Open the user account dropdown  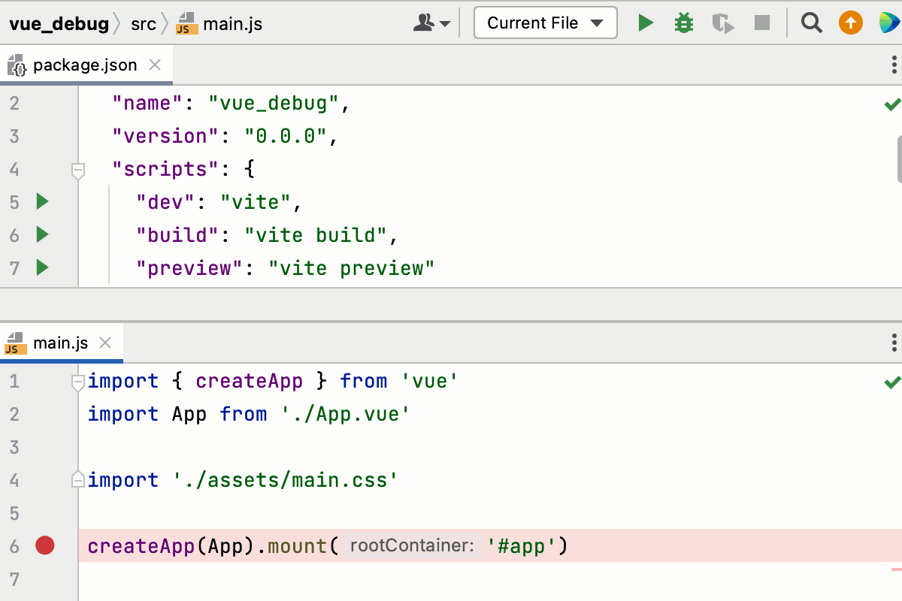coord(431,23)
